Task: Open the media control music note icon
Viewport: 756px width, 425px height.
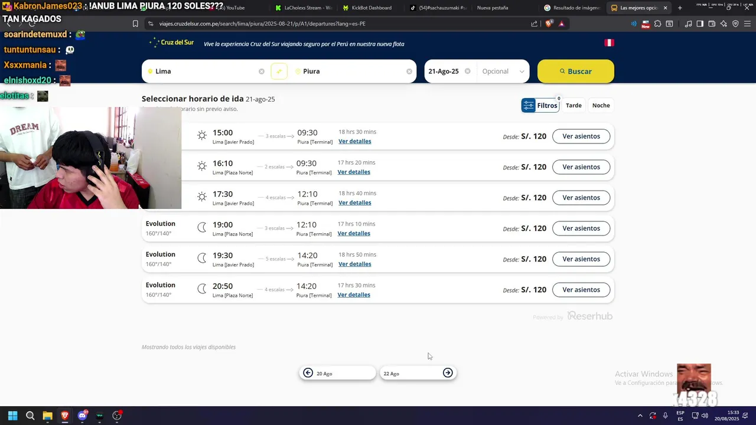Action: pyautogui.click(x=688, y=24)
